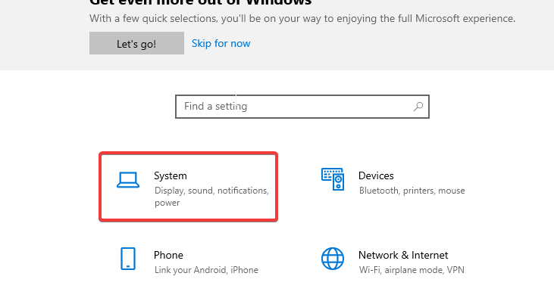Click "Bluetooth, printers, mouse" description text

(x=412, y=191)
